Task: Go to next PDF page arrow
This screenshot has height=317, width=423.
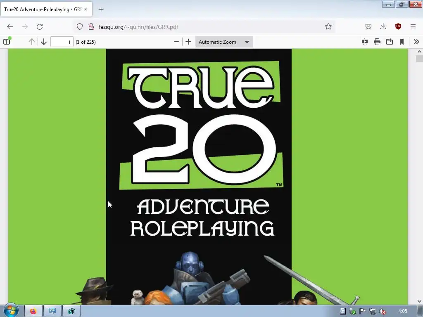Action: pyautogui.click(x=44, y=42)
